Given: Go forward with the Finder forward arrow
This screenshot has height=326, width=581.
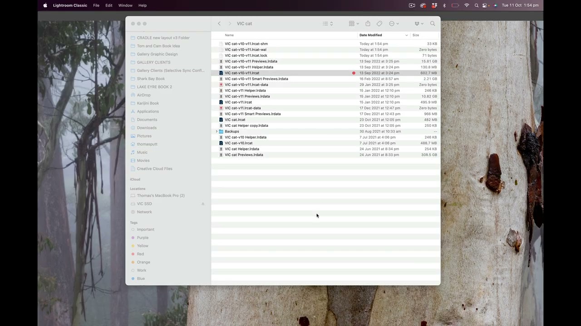Looking at the screenshot, I should (230, 24).
